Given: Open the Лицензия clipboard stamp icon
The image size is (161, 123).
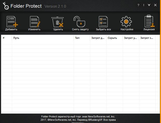Looking at the screenshot, I should [x=149, y=22].
